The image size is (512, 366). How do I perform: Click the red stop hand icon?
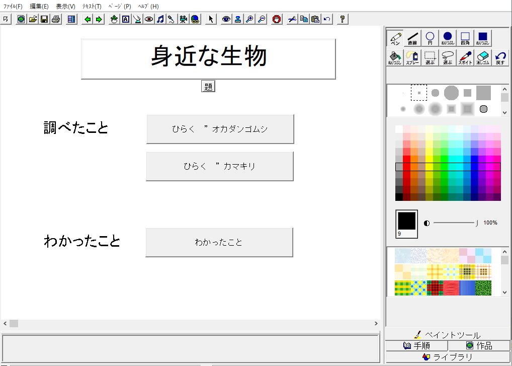coord(277,19)
